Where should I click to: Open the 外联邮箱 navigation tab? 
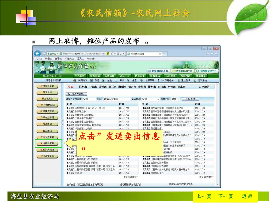[201, 76]
